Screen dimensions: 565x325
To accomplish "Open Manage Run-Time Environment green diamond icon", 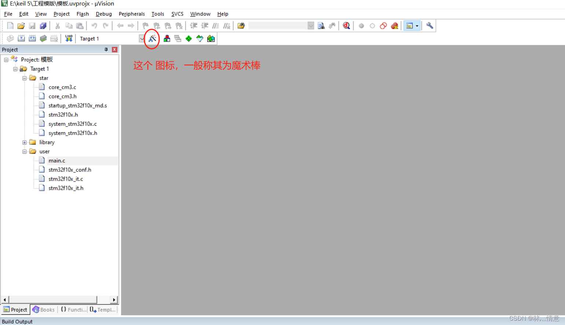I will (x=189, y=39).
